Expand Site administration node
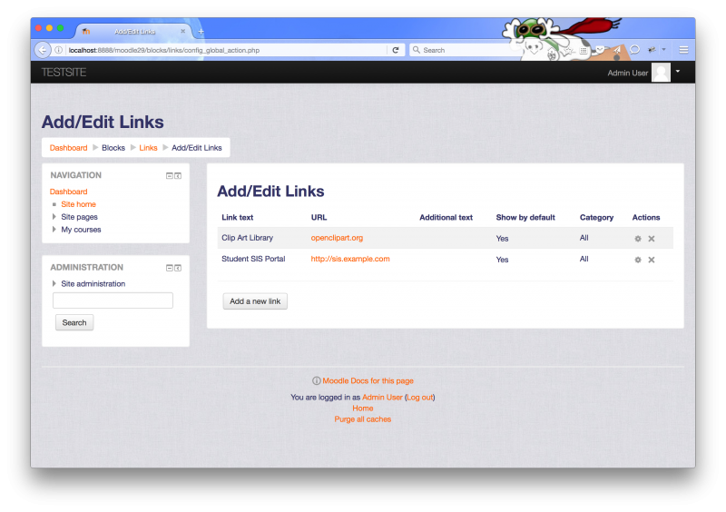Screen dimensions: 726x512 (54, 283)
